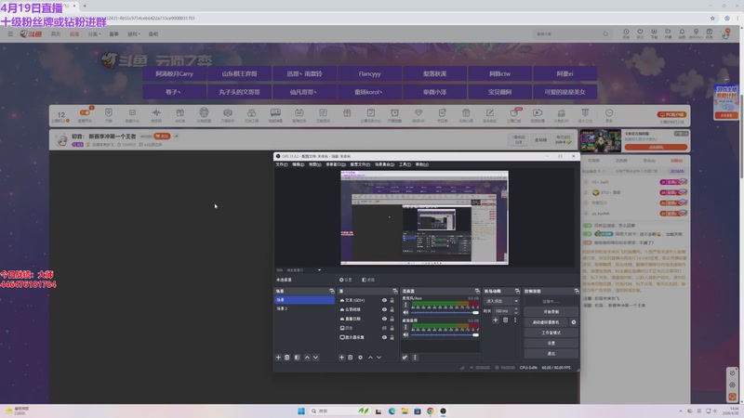Undock the controls panel
The width and height of the screenshot is (744, 418).
[x=577, y=291]
